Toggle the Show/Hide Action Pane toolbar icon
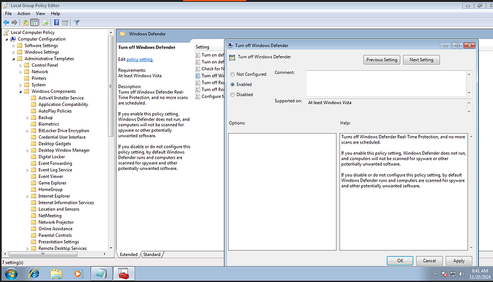 [x=65, y=23]
